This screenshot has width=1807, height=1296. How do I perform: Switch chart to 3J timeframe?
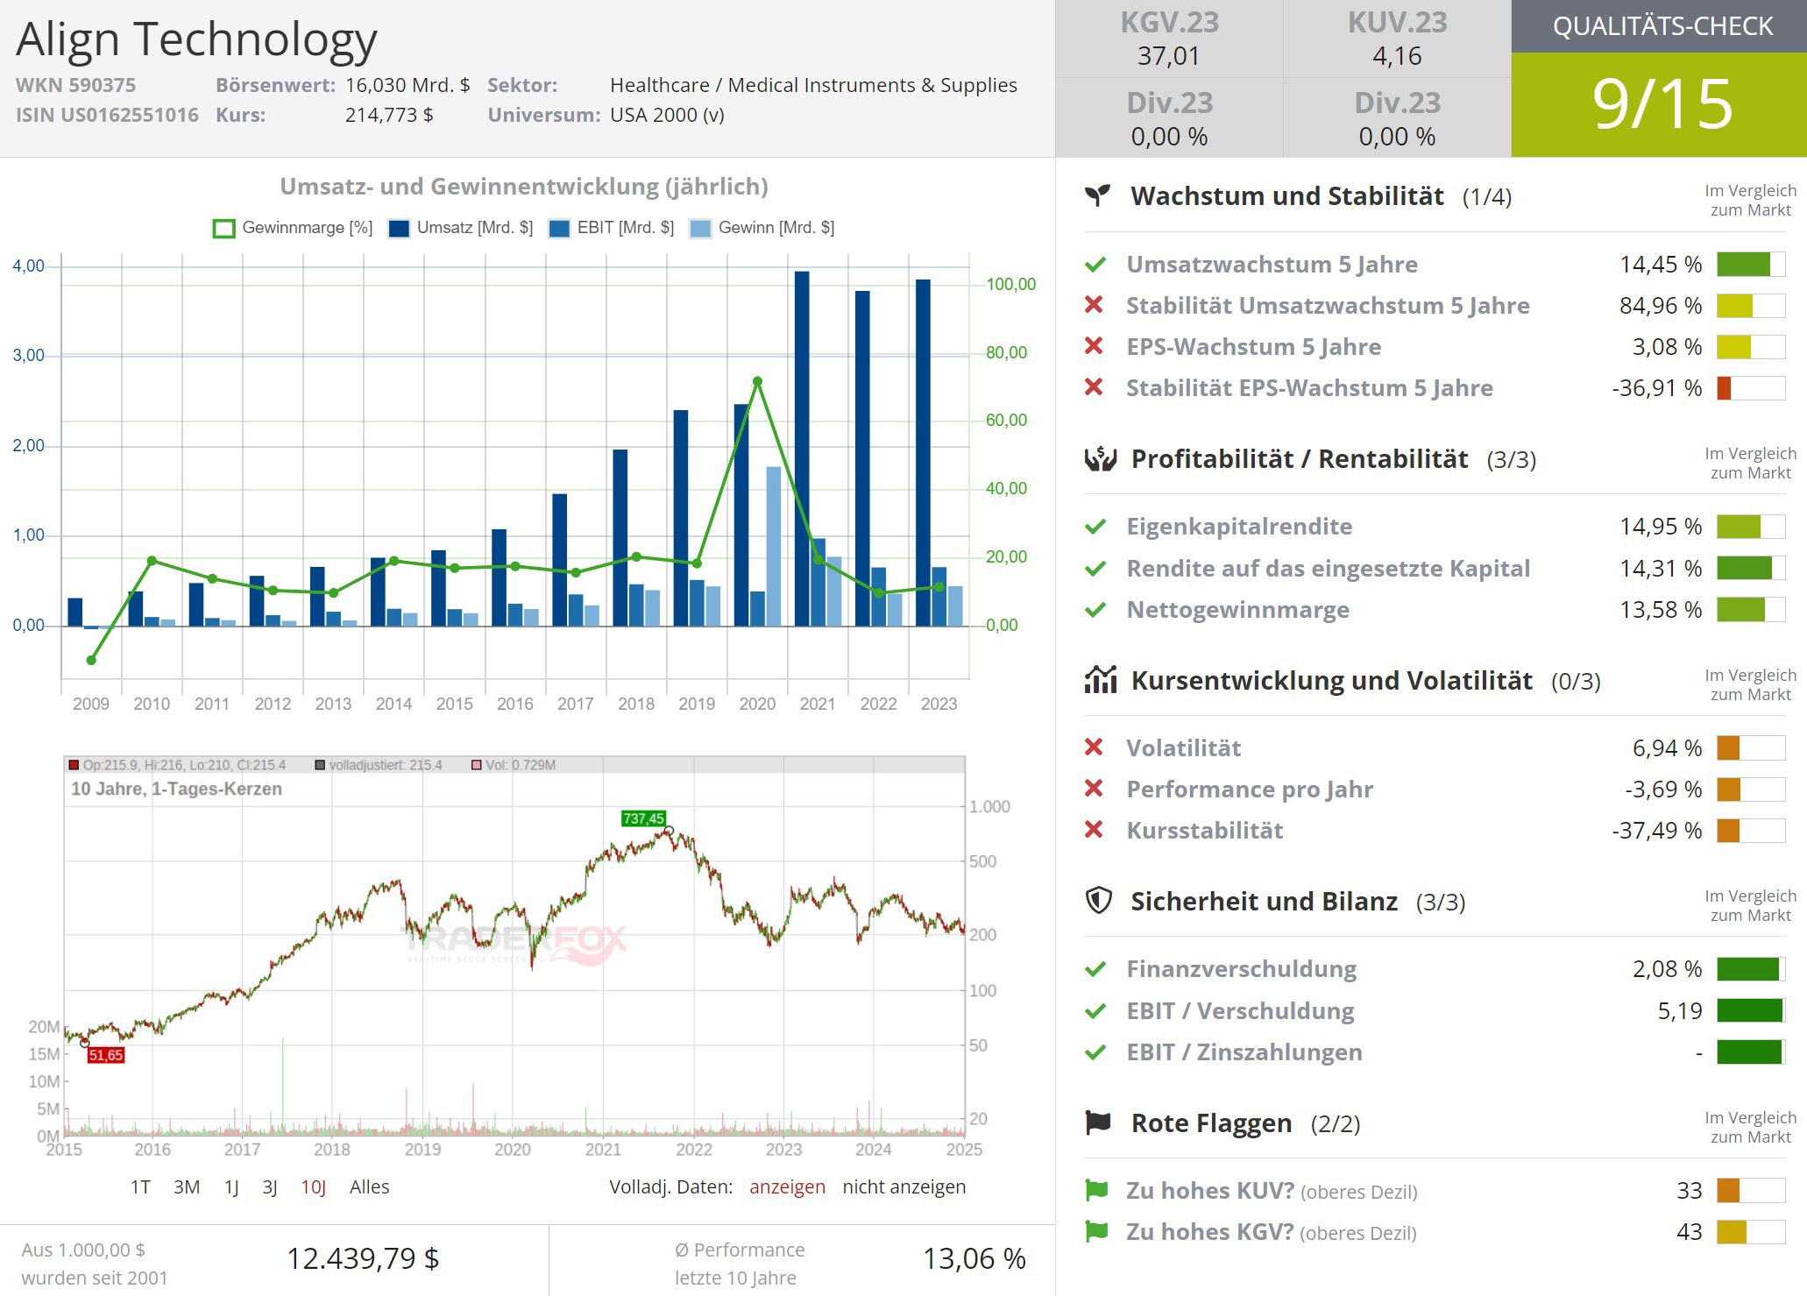coord(270,1186)
